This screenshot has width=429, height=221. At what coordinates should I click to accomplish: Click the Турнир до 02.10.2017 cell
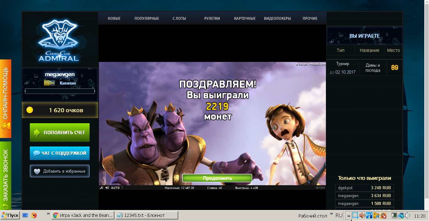point(343,68)
